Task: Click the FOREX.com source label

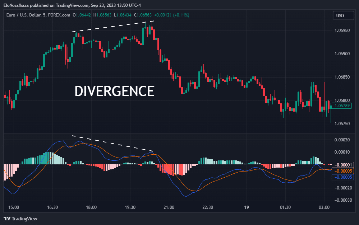Action: (x=59, y=15)
